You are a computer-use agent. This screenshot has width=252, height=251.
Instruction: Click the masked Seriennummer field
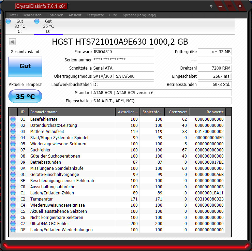(123, 60)
